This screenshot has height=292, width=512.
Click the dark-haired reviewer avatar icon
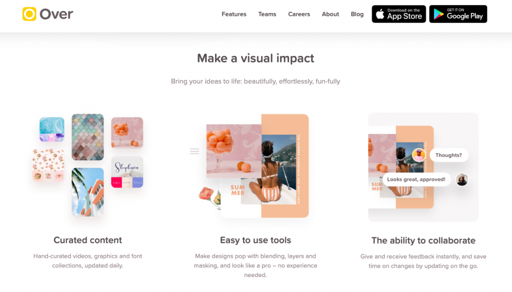click(461, 179)
